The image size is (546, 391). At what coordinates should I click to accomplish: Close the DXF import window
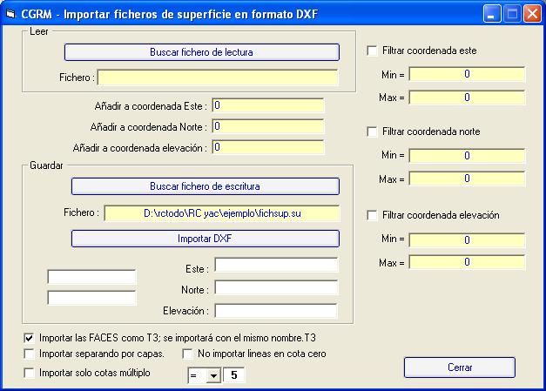tap(533, 14)
